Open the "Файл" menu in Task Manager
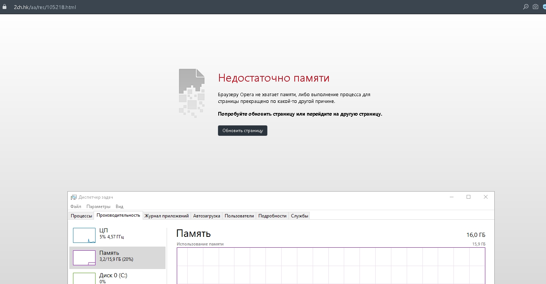The height and width of the screenshot is (284, 546). point(76,207)
